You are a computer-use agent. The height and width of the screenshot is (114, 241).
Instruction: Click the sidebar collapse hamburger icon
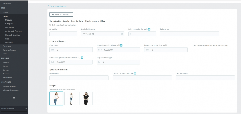[x=14, y=98]
